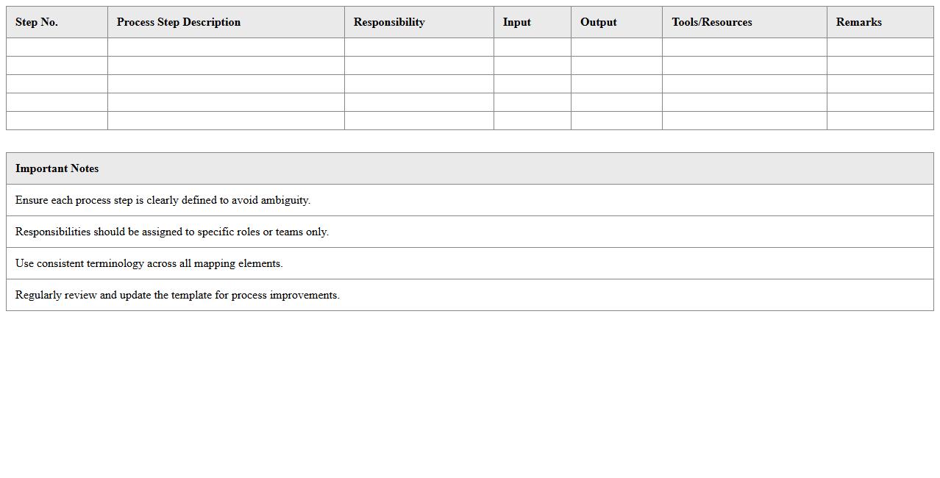Click the "Remarks" column header
940x478 pixels.
click(859, 22)
